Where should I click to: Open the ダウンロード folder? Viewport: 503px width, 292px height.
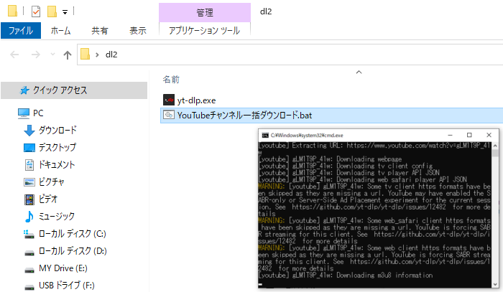pyautogui.click(x=57, y=130)
